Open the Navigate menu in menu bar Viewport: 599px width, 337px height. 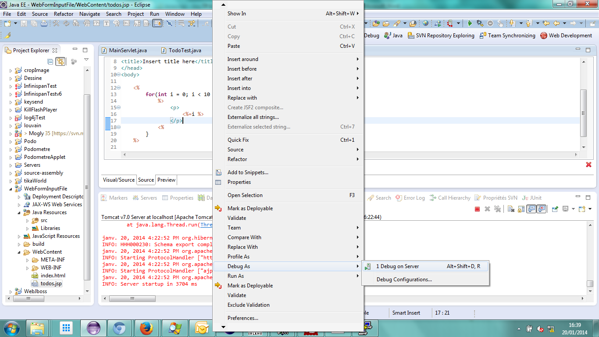(x=89, y=14)
